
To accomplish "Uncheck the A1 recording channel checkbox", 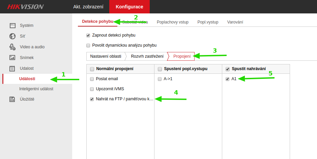I will (x=227, y=79).
